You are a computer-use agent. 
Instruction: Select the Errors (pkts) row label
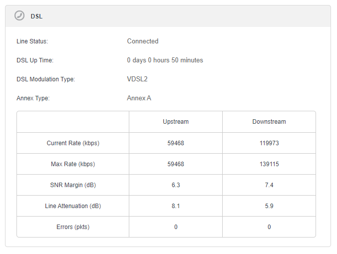[73, 227]
